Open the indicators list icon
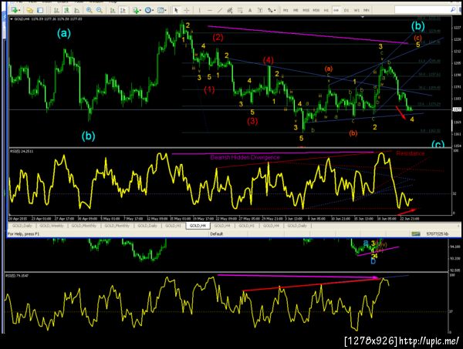This screenshot has height=349, width=463. pos(136,10)
